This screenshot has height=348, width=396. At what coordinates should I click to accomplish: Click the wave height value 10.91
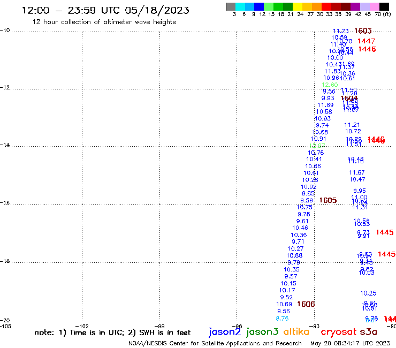[318, 139]
